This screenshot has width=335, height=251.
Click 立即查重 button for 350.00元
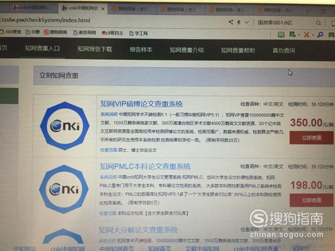click(x=311, y=138)
